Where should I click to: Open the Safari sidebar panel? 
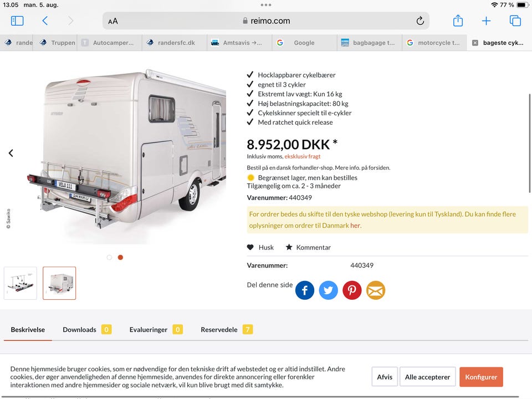17,21
